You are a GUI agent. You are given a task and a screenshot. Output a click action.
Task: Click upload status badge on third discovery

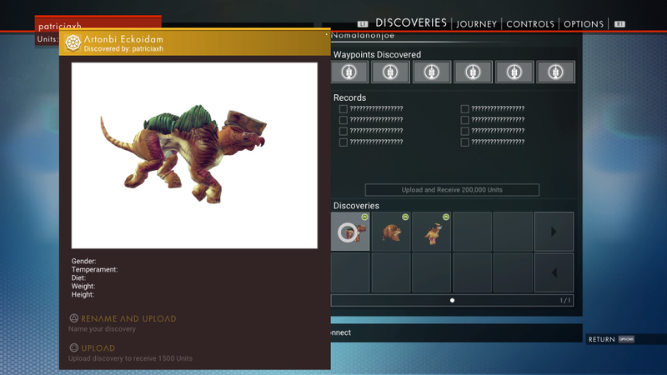(446, 217)
